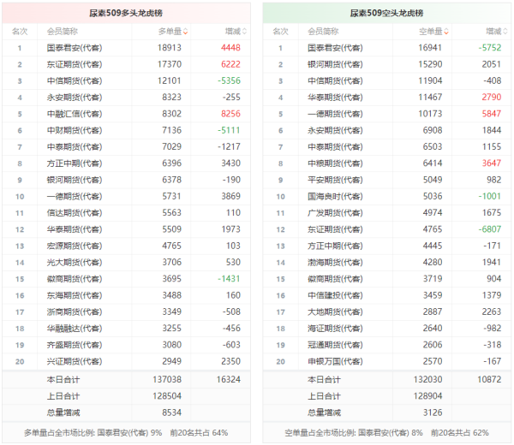This screenshot has height=445, width=514.
Task: Select 永安期货(代客) in long table
Action: pos(75,98)
